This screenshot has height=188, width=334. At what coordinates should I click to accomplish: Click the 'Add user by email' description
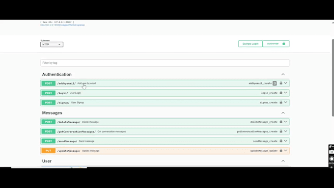(86, 83)
